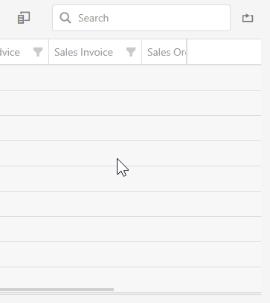
Task: Focus the Search input field
Action: 141,18
